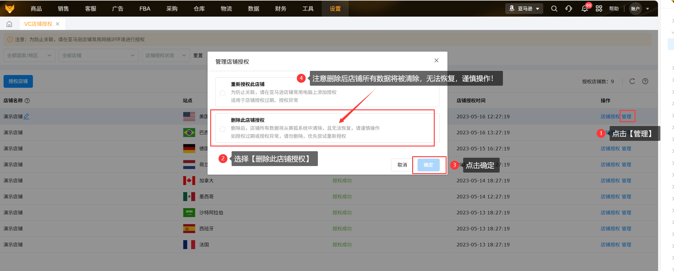This screenshot has width=674, height=271.
Task: Click 确定 in the dialog
Action: coord(428,165)
